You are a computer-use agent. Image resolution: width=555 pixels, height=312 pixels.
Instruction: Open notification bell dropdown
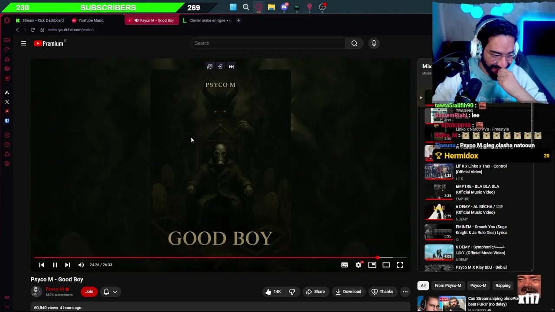(110, 292)
